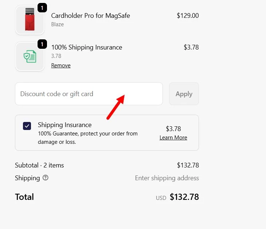This screenshot has height=229, width=266.
Task: Click the Subtotal 2 items label
Action: [x=39, y=165]
